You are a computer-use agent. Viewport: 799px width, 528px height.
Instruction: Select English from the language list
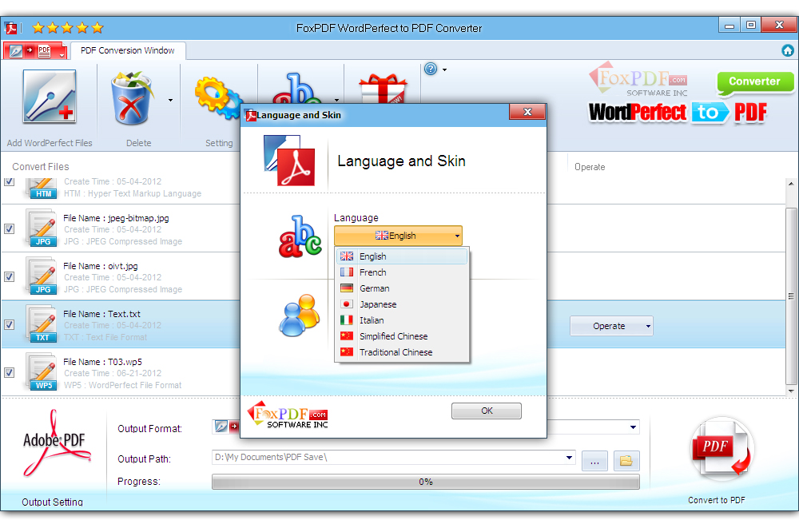coord(402,256)
